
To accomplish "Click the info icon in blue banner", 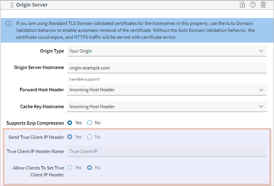I will coord(8,24).
